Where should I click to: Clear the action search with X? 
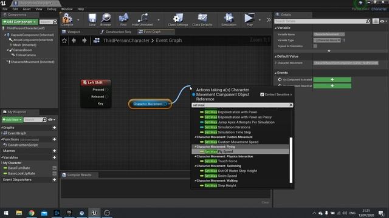click(291, 105)
